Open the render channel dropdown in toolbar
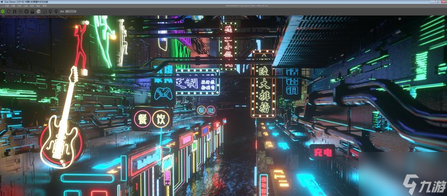447x196 pixels. 71,11
